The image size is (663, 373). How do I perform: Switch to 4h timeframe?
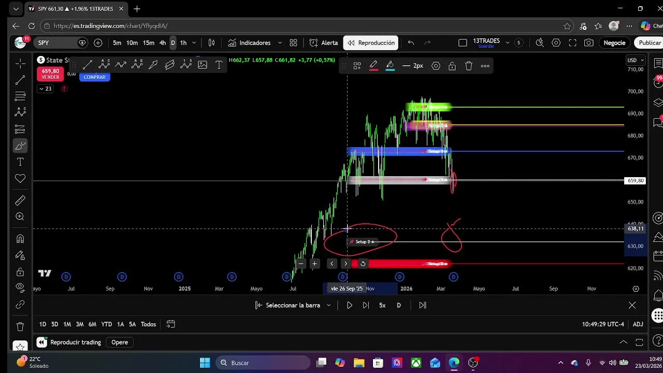pyautogui.click(x=163, y=43)
